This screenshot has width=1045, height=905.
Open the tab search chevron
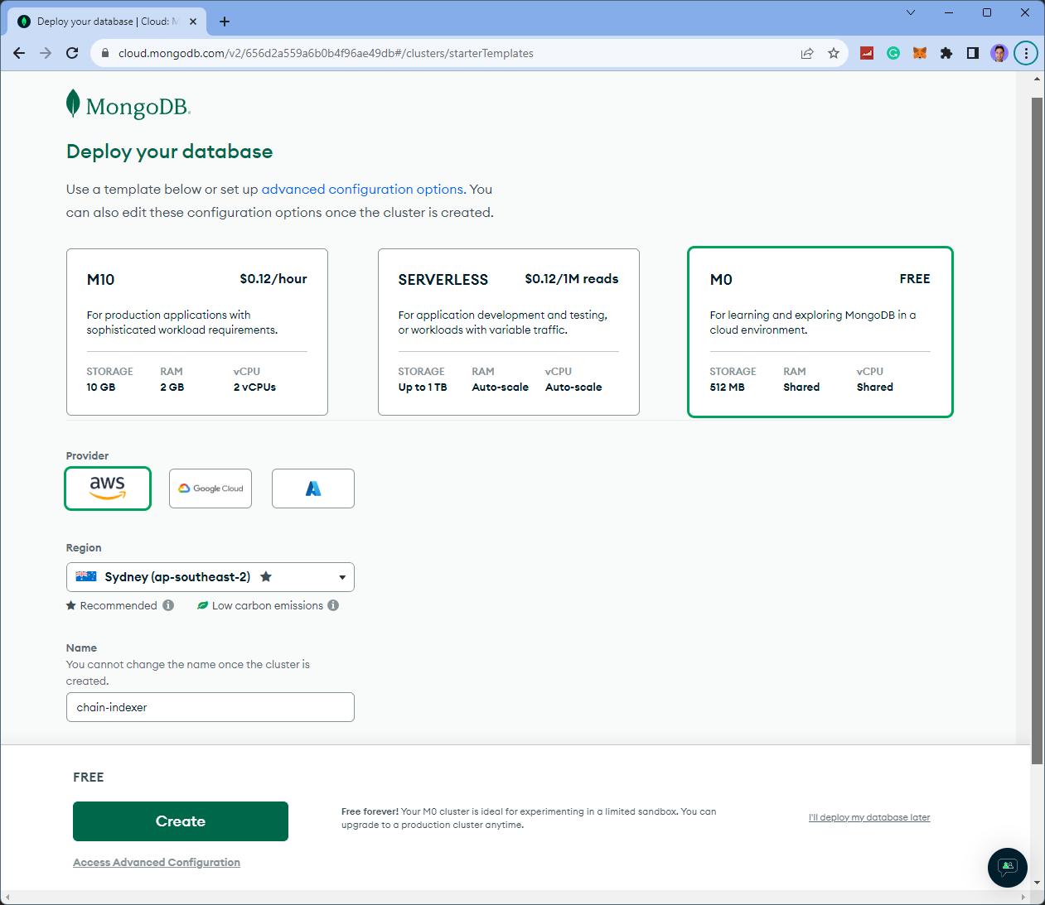(x=911, y=12)
